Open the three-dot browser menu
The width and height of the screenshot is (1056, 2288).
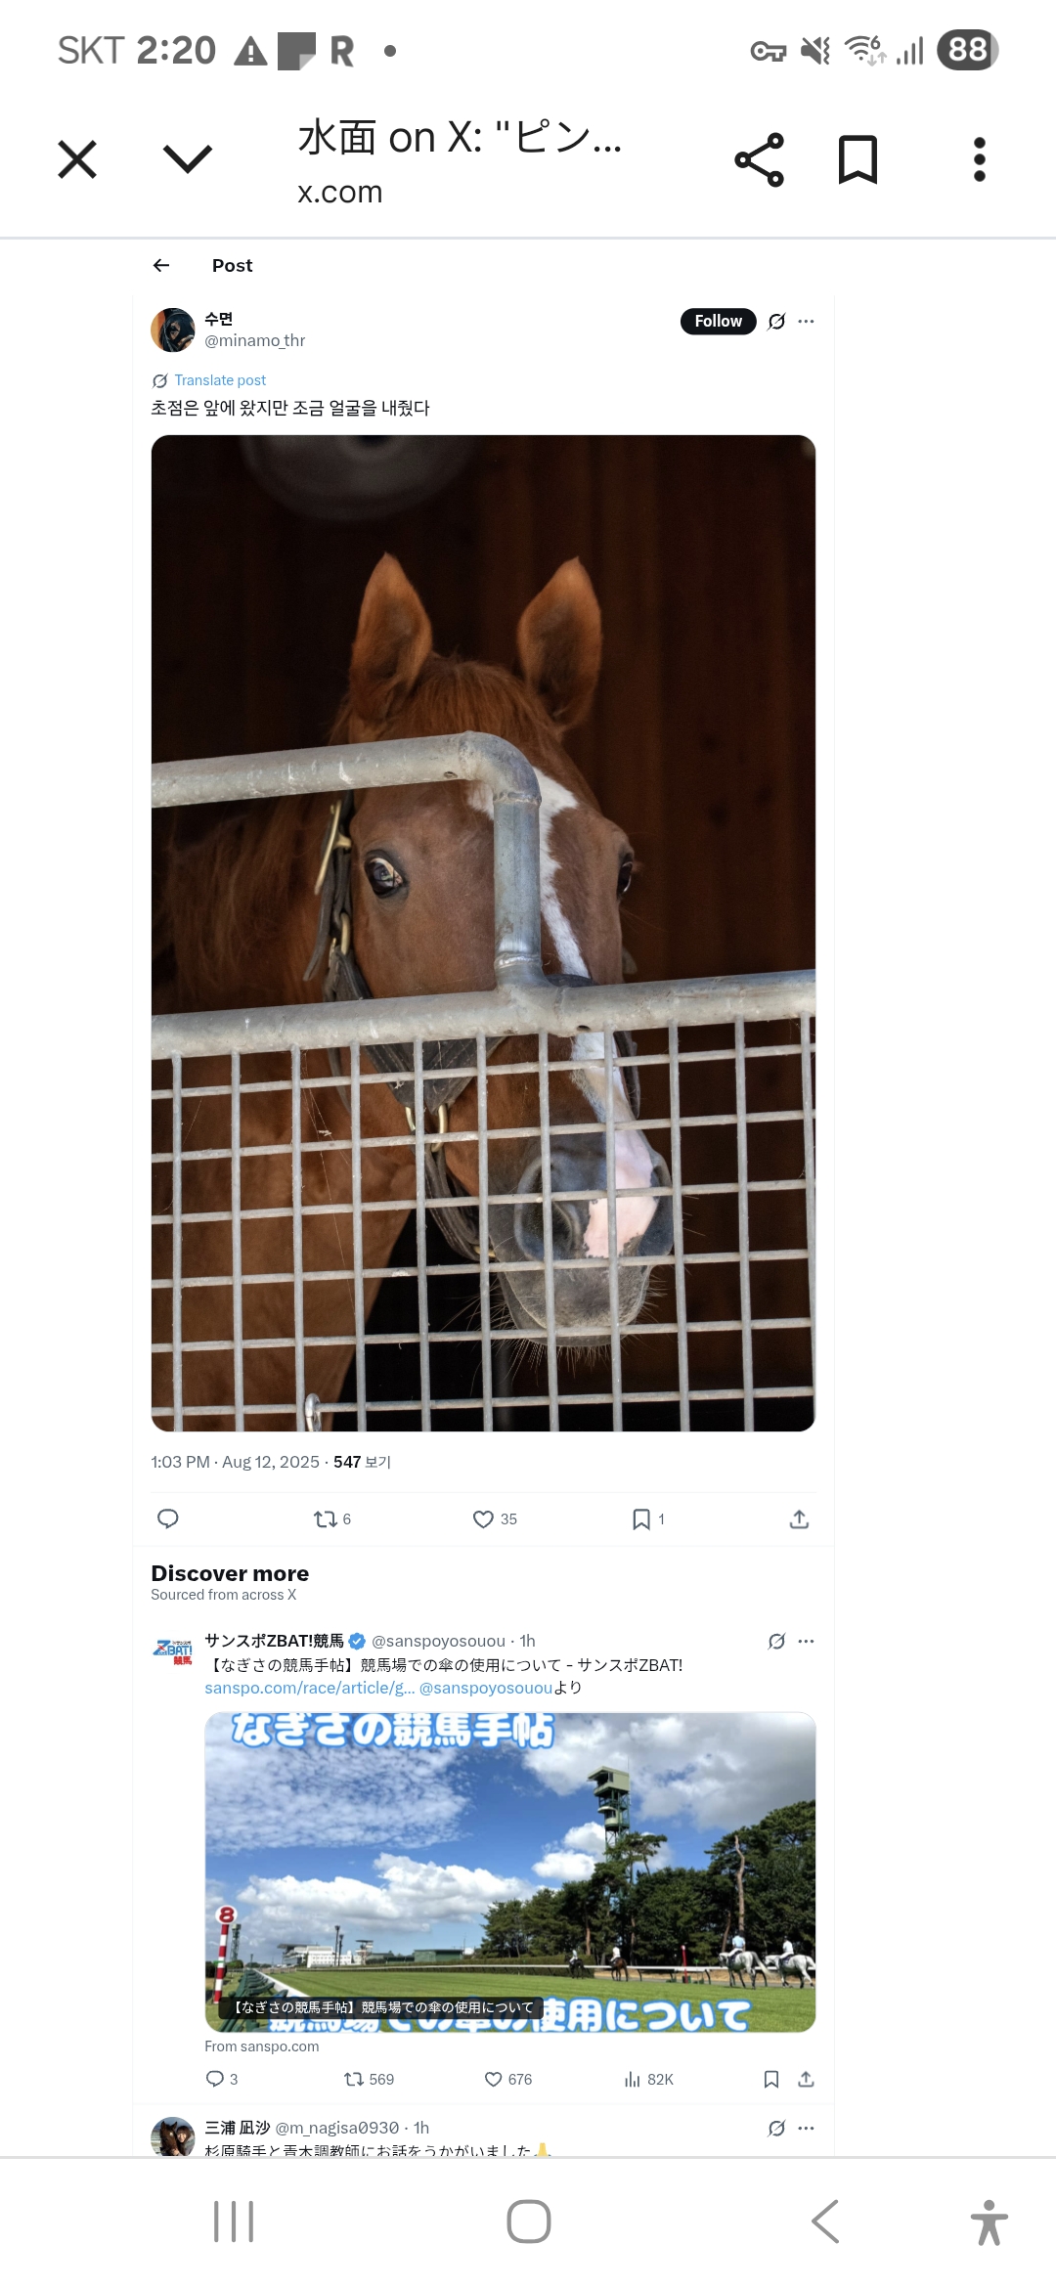click(979, 159)
